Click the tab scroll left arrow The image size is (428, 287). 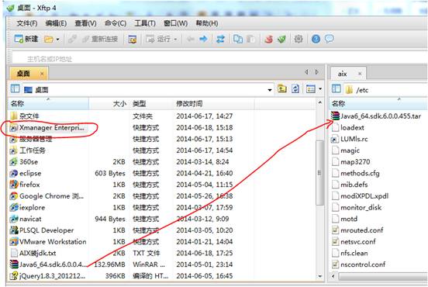[x=306, y=72]
